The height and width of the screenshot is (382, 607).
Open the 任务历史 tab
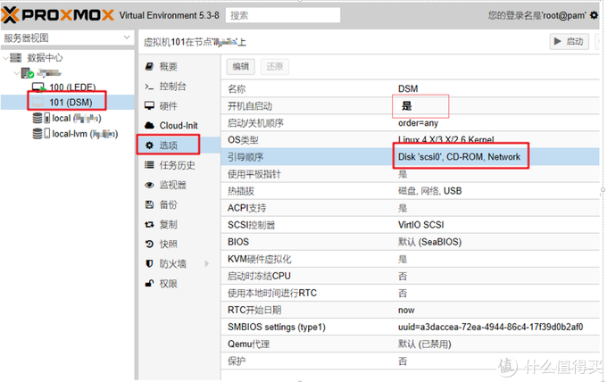pos(179,165)
